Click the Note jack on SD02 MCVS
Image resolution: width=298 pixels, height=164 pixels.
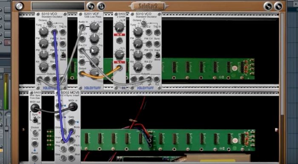(x=71, y=131)
